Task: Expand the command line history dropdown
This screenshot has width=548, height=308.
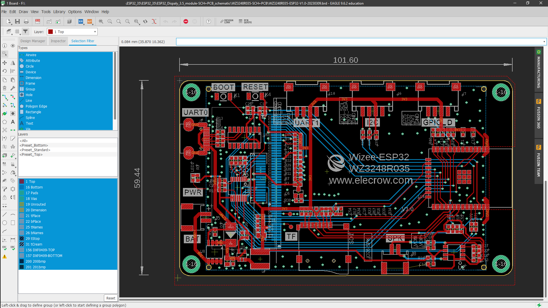Action: pos(544,42)
